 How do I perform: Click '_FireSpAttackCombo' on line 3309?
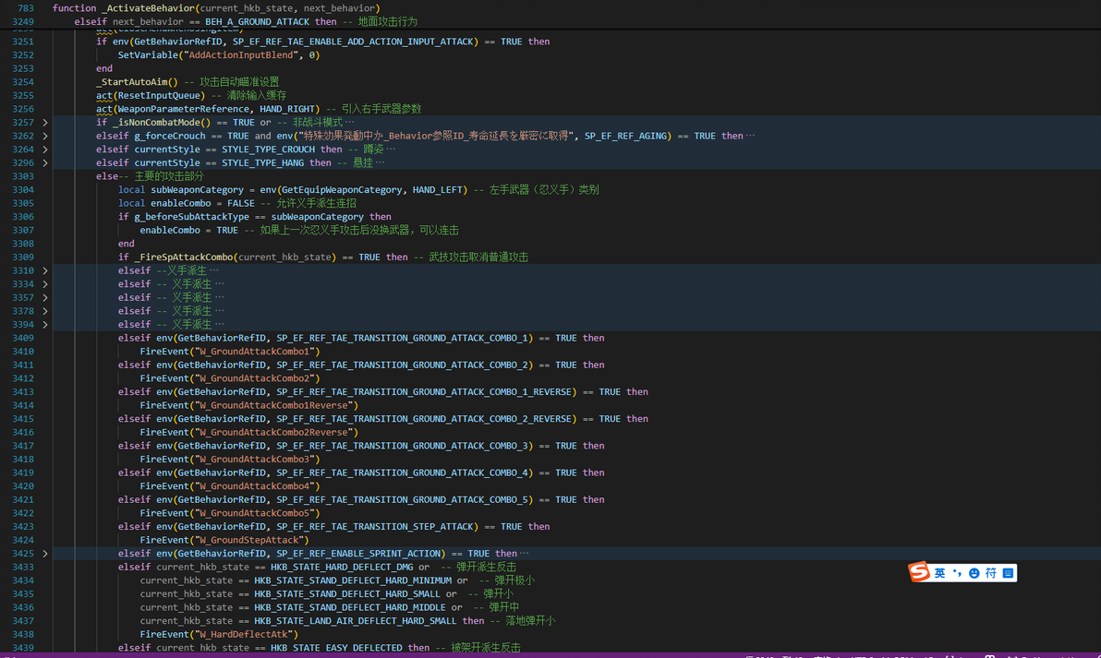[183, 257]
